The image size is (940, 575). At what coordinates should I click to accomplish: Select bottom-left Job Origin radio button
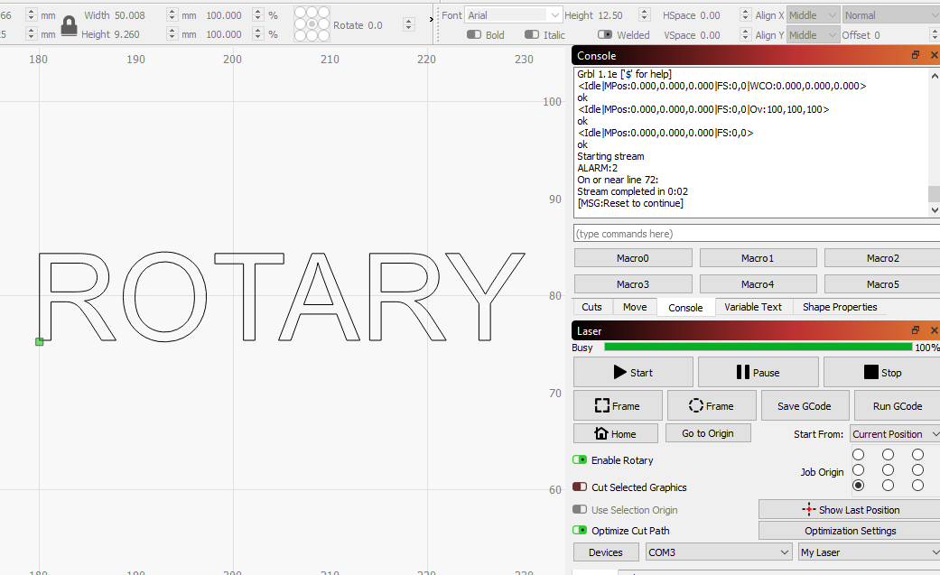click(x=859, y=485)
